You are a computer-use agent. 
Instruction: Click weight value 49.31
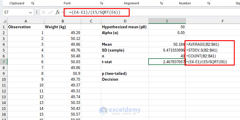tap(62, 91)
